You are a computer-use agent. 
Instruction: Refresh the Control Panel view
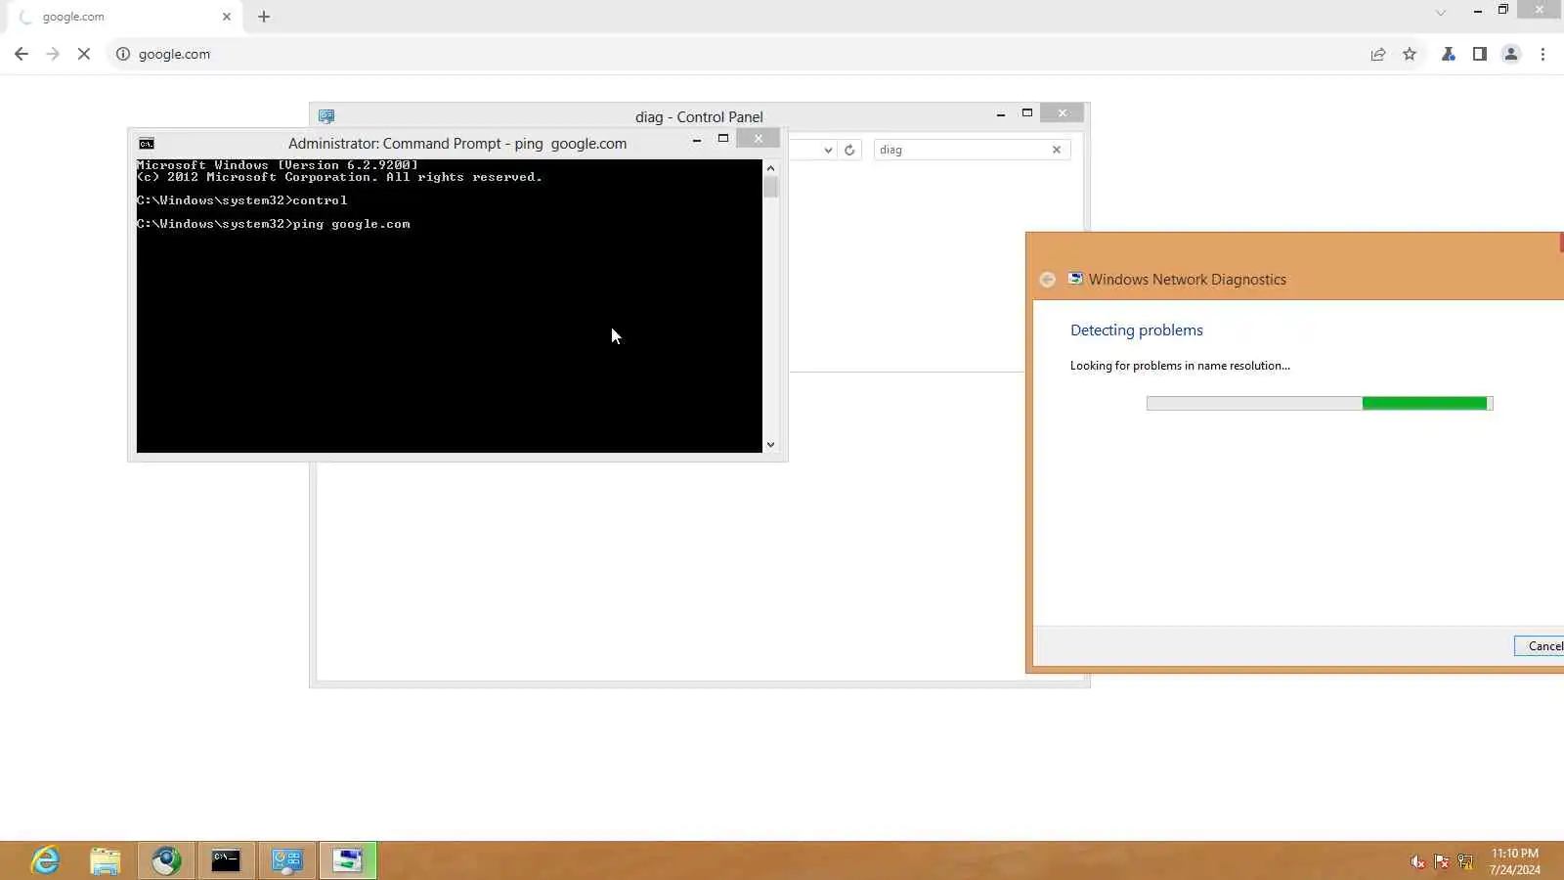(x=849, y=150)
